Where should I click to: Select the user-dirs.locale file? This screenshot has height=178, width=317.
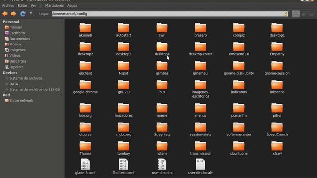point(200,167)
